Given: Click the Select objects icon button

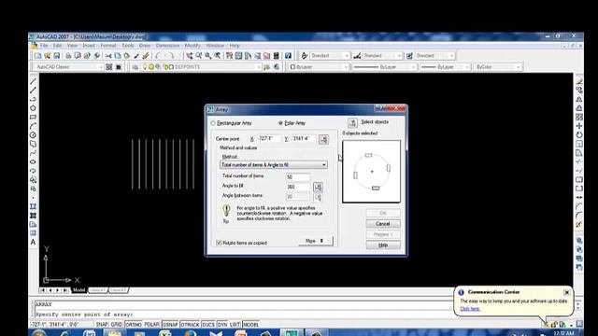Looking at the screenshot, I should (x=352, y=122).
